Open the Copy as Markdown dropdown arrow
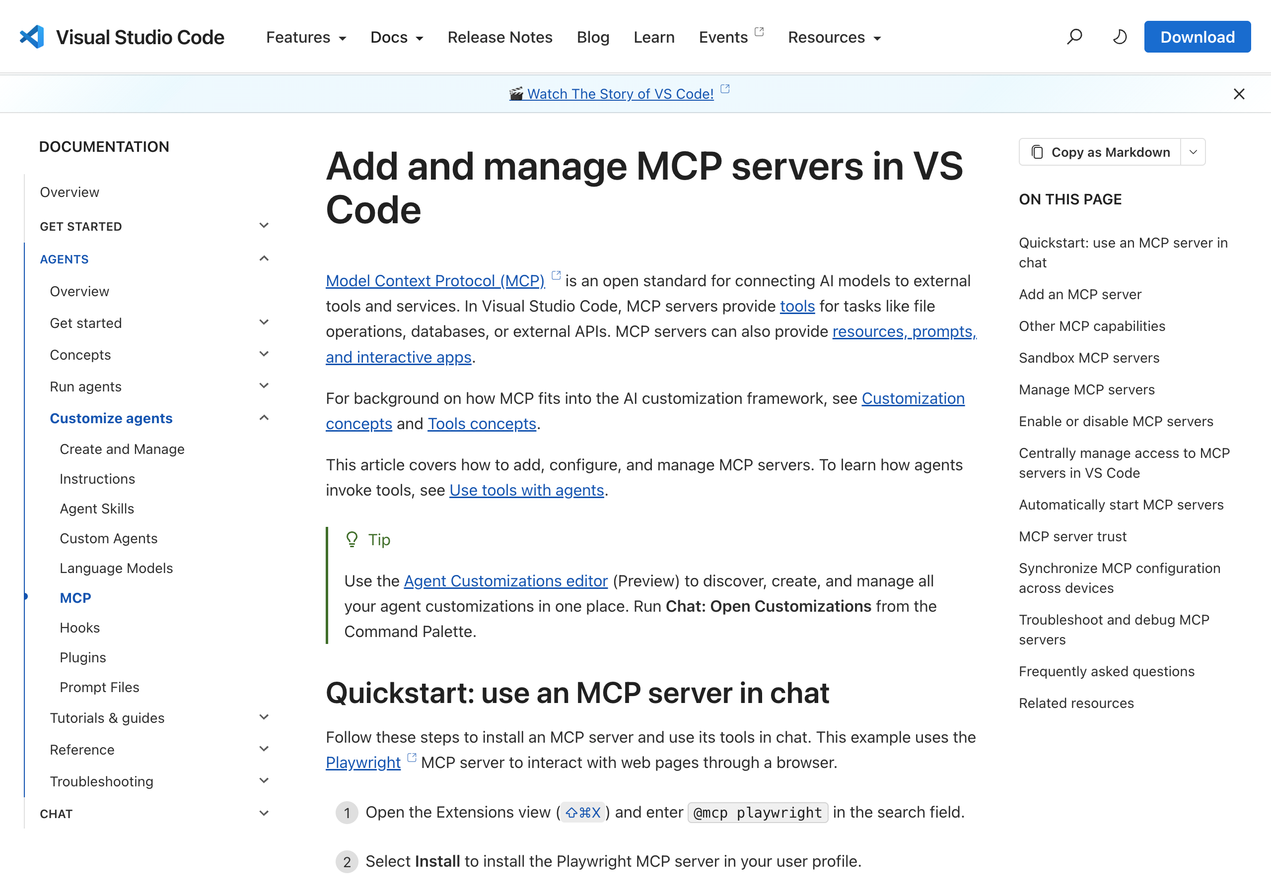 [x=1193, y=152]
